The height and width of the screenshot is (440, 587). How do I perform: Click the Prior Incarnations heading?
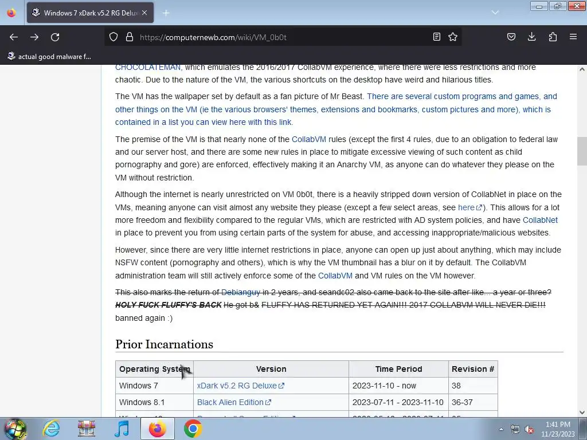[165, 344]
